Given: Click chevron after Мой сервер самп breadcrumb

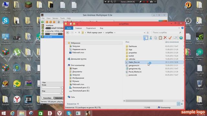Looking at the screenshot, I should [x=104, y=33].
